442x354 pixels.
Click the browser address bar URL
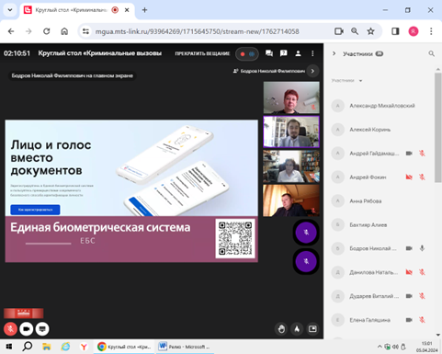pyautogui.click(x=197, y=31)
